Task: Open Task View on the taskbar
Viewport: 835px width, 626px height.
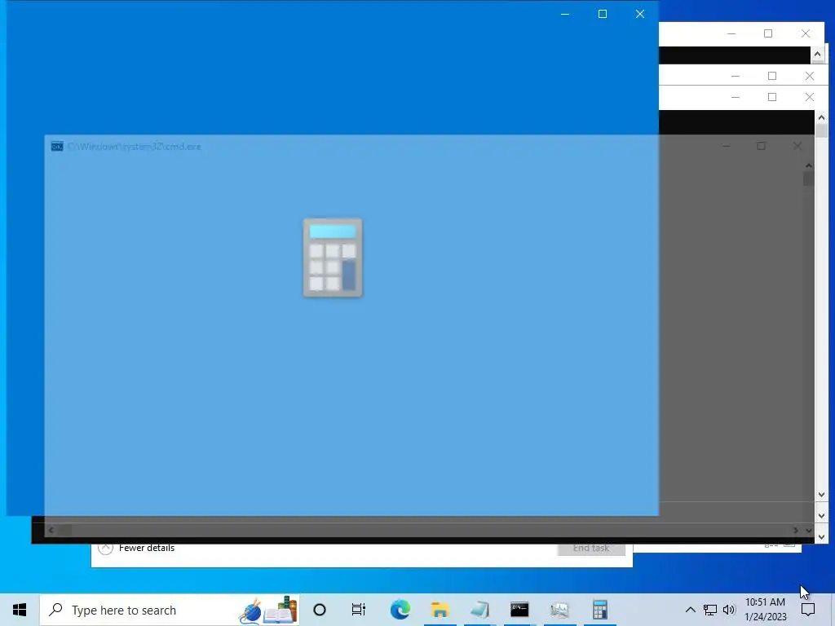Action: [x=359, y=610]
